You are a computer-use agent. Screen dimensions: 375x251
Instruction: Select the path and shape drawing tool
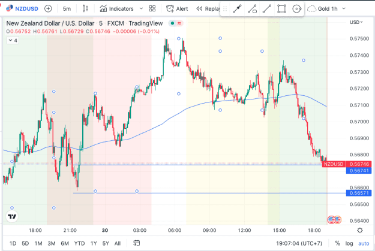pyautogui.click(x=252, y=9)
